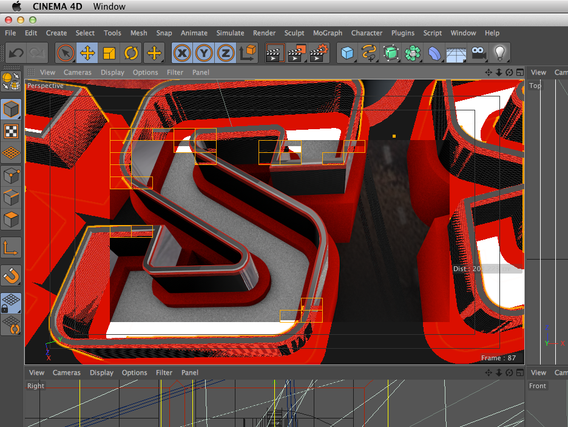Open the Edit menu
The height and width of the screenshot is (427, 568).
pos(31,33)
